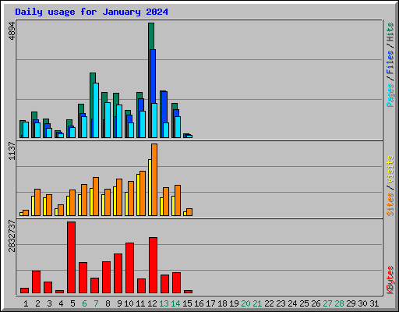Click the chart title 'Daily usage for January 2024'
Image resolution: width=399 pixels, height=312 pixels.
(91, 12)
